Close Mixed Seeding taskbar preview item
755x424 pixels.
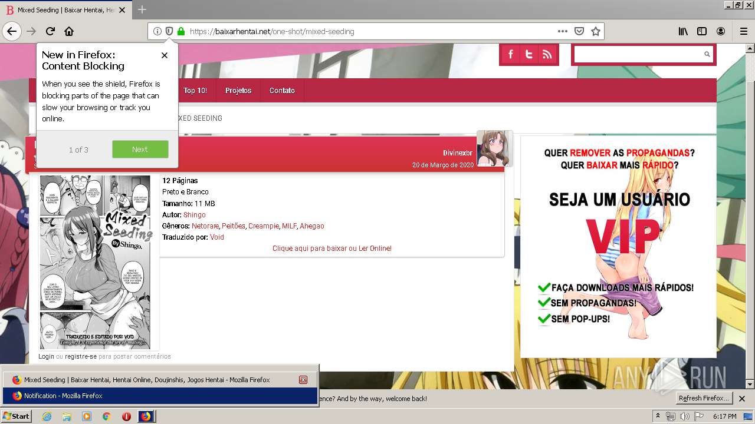pyautogui.click(x=303, y=380)
